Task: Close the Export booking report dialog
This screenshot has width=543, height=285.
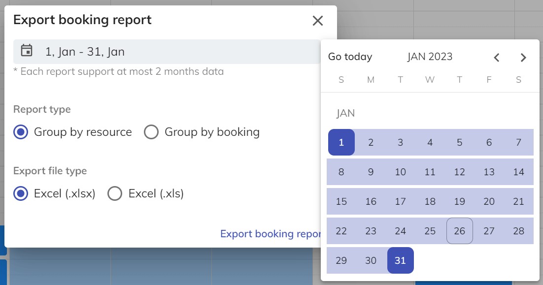Action: [x=318, y=21]
